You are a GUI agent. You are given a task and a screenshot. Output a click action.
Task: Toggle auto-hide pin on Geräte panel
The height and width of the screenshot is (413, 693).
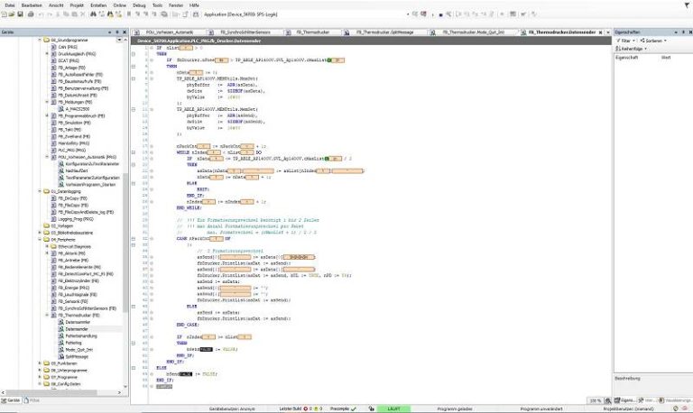pos(118,31)
